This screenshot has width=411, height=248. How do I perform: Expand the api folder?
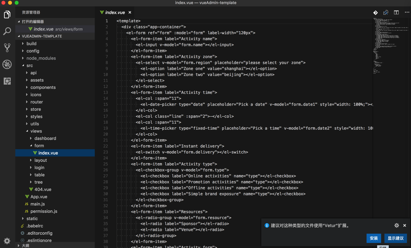(27, 73)
